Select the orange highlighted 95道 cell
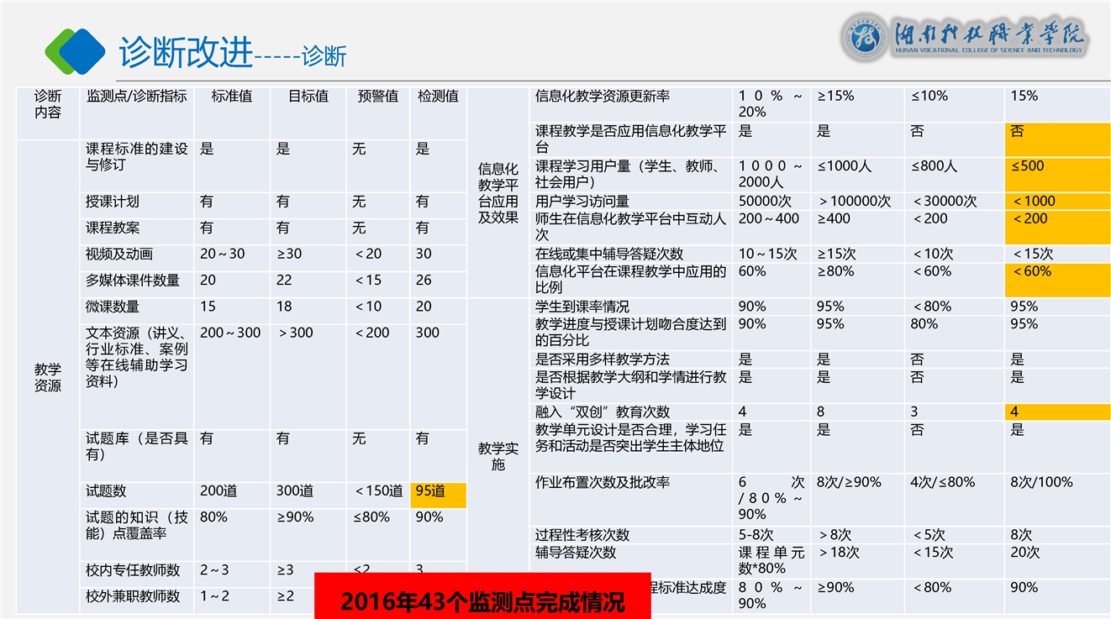 pos(438,494)
